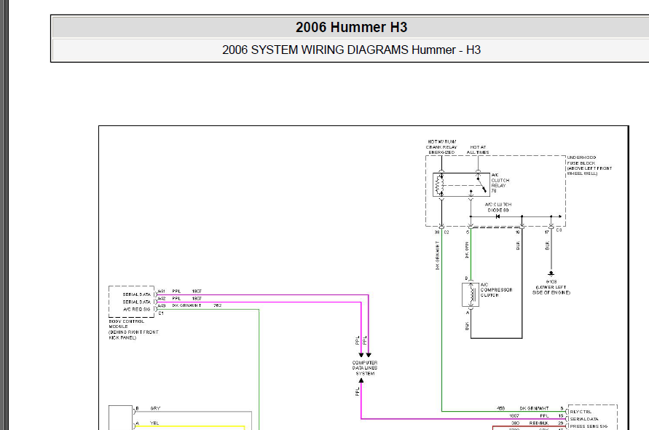Click the 'C3' connector label under fuse block
The height and width of the screenshot is (430, 649).
point(559,230)
